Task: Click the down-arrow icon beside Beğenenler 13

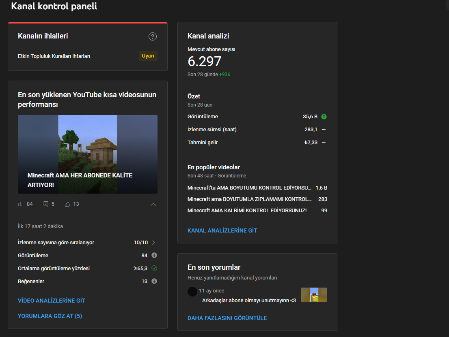Action: point(154,282)
